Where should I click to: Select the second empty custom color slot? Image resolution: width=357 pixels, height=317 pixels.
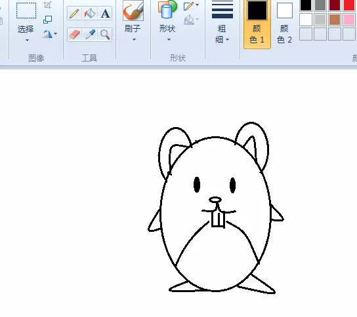pyautogui.click(x=320, y=34)
